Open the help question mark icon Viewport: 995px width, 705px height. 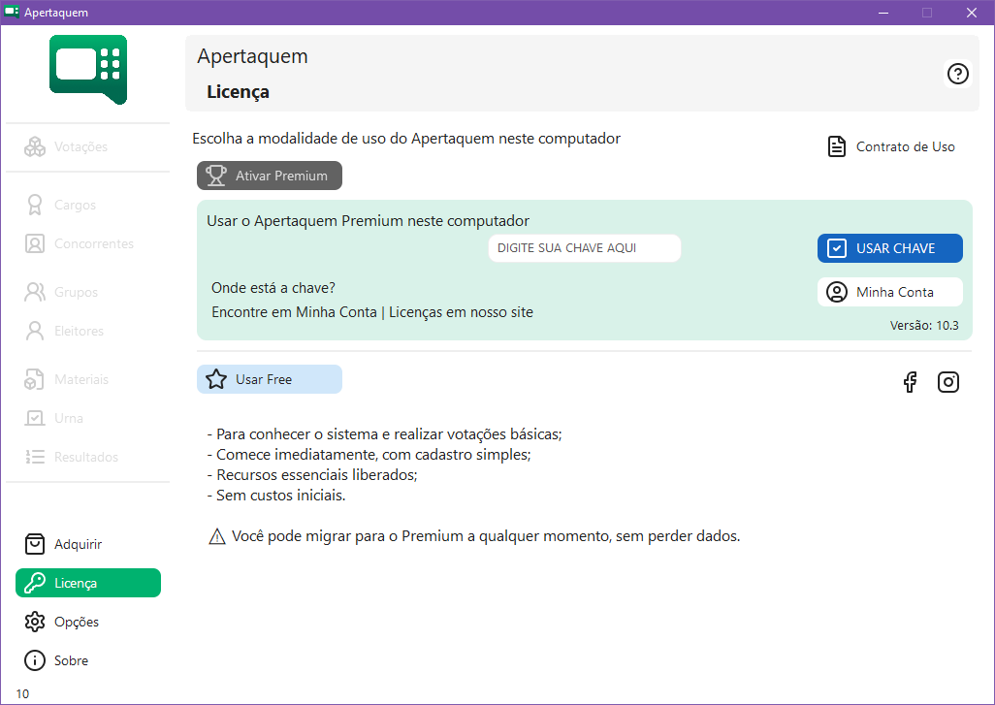click(957, 74)
